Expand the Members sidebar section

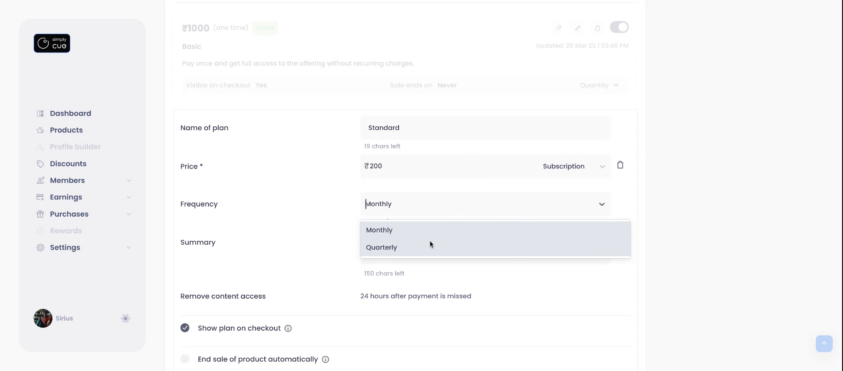129,181
